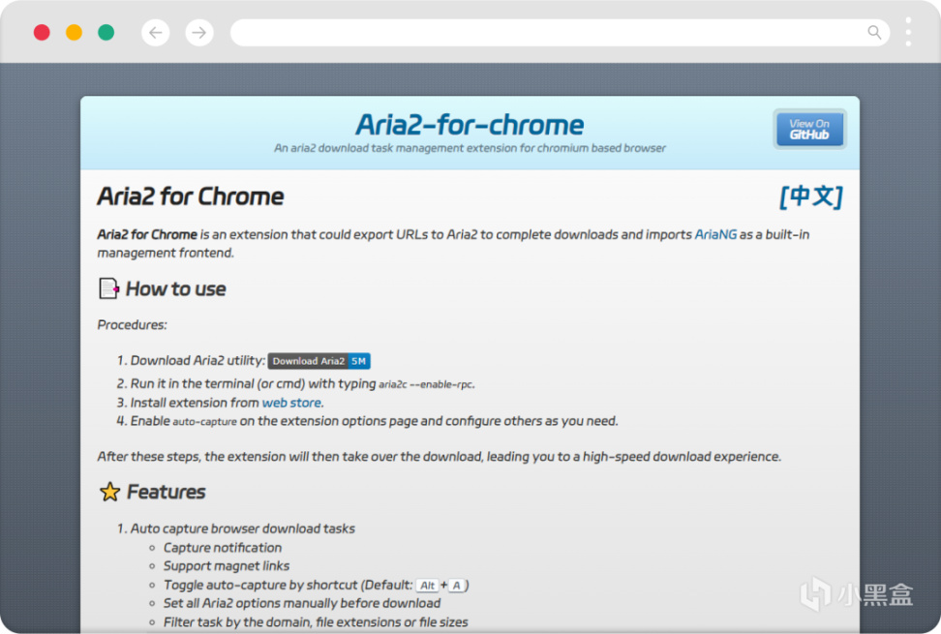Click the yellow minimize window button
941x634 pixels.
(x=74, y=32)
